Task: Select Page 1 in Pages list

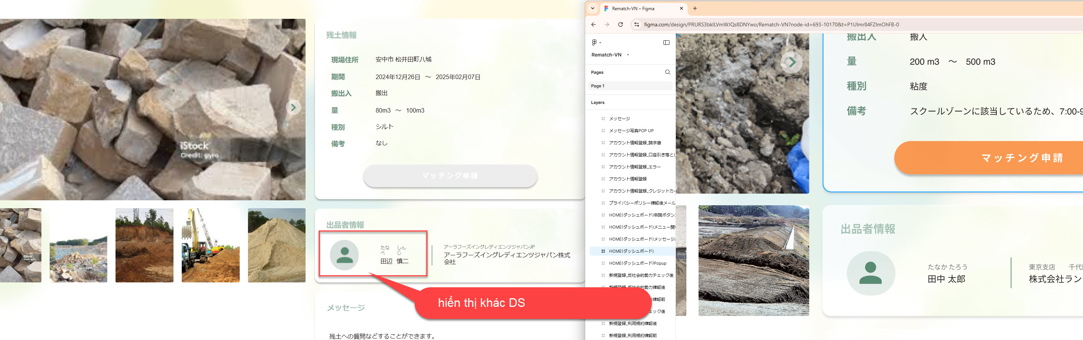Action: pos(630,86)
